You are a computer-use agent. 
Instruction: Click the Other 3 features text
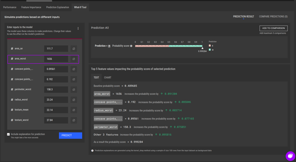(106, 135)
